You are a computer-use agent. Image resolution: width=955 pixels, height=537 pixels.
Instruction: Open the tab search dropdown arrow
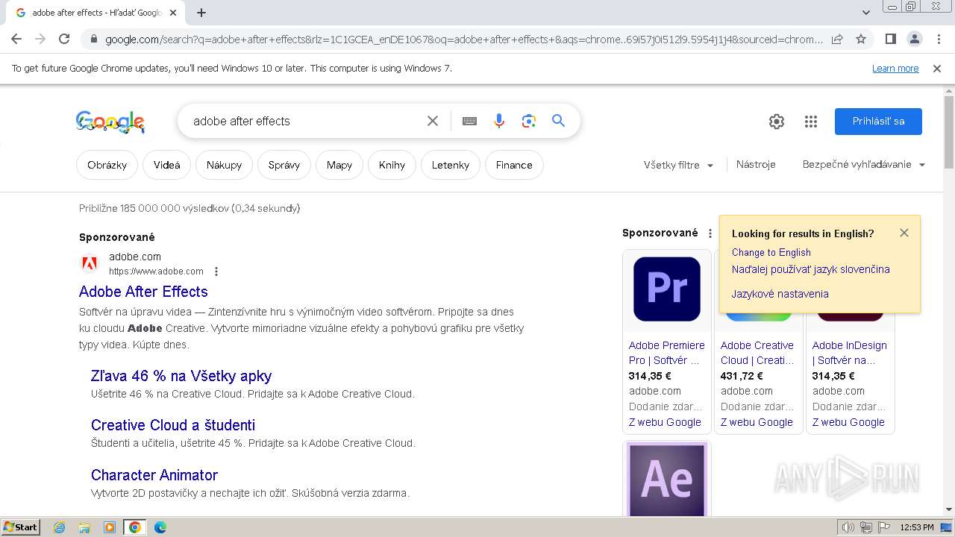click(866, 13)
